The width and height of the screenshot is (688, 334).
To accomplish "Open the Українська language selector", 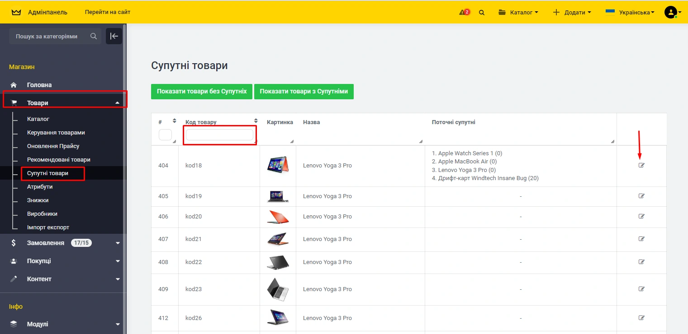I will (x=630, y=12).
